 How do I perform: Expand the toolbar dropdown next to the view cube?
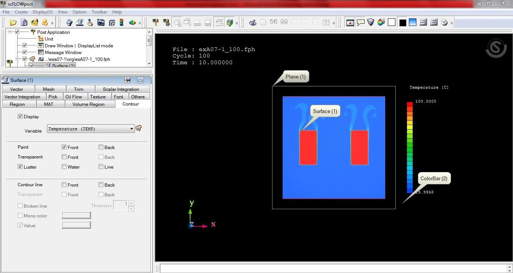tap(237, 23)
